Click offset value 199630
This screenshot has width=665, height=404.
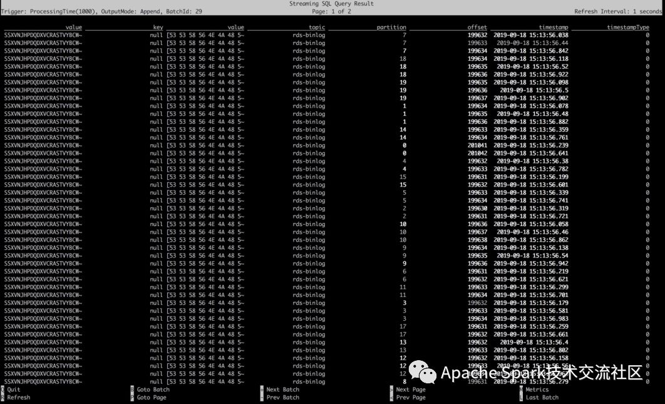pyautogui.click(x=478, y=209)
